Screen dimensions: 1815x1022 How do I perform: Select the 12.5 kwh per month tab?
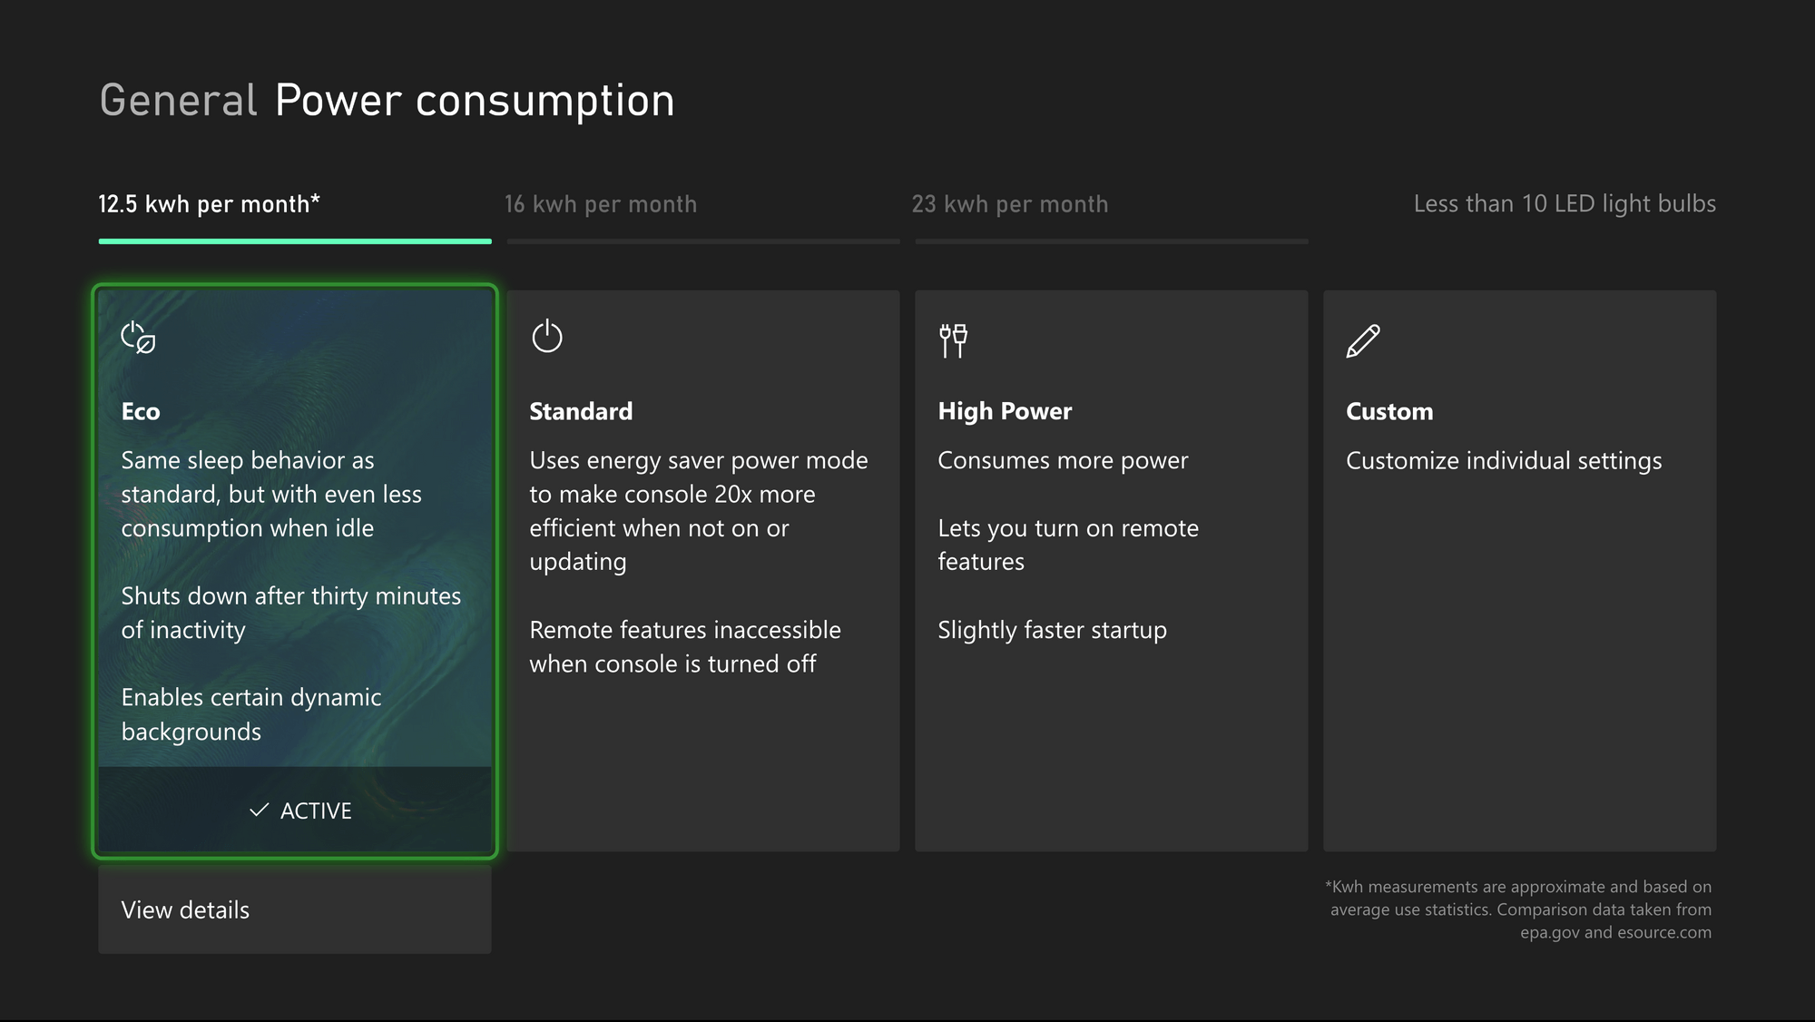(x=208, y=203)
